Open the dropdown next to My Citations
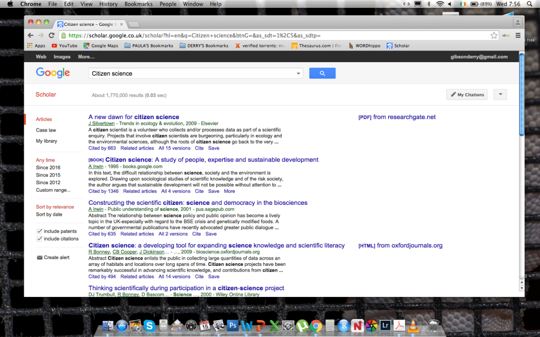Viewport: 540px width, 337px height. pyautogui.click(x=500, y=95)
